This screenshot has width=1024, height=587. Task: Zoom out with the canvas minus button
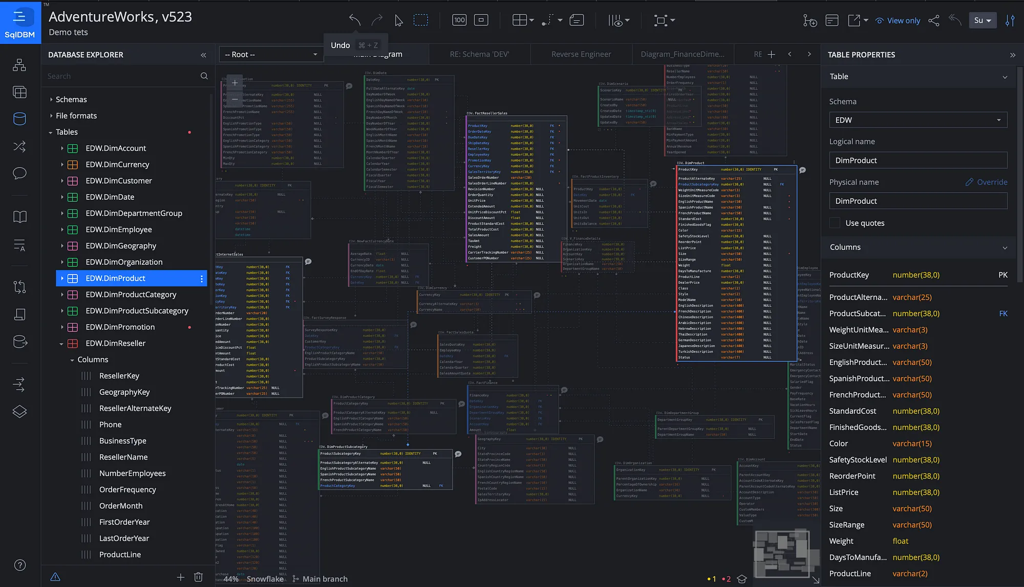tap(234, 99)
